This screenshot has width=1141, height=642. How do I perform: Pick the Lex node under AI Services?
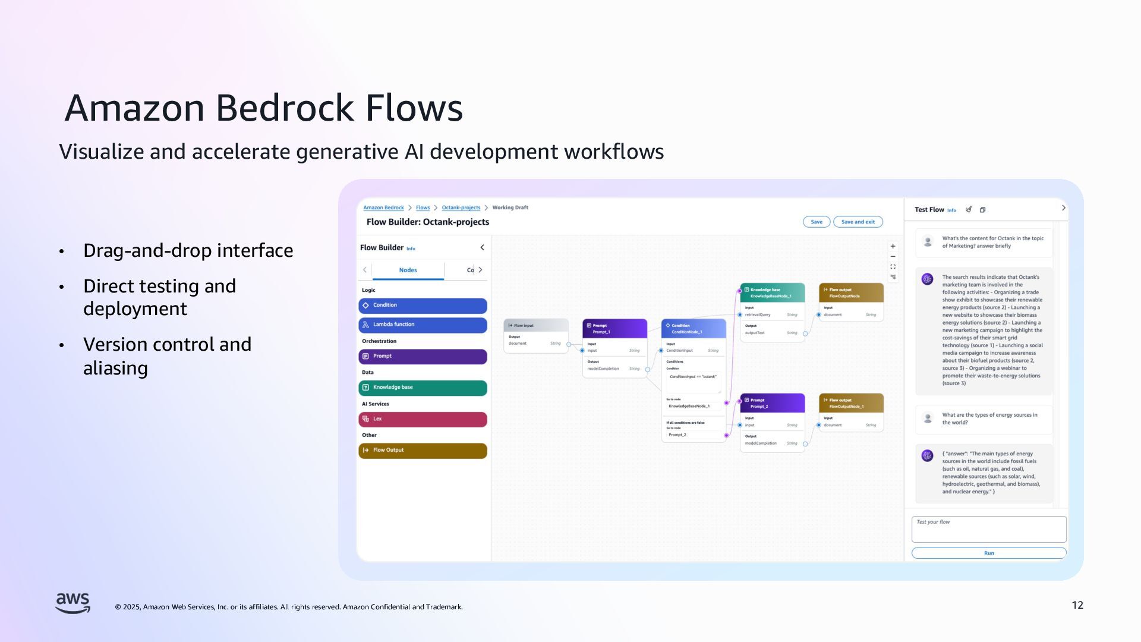pyautogui.click(x=423, y=419)
